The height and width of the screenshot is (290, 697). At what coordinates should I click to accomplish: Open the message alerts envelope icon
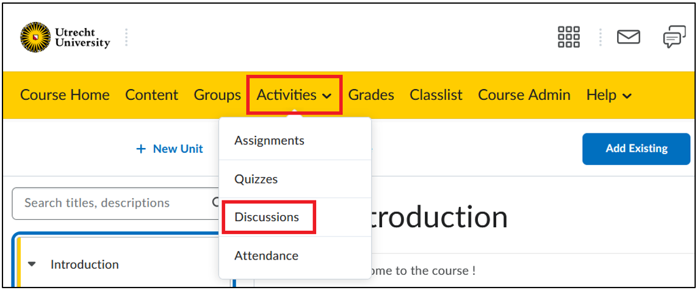pos(628,37)
